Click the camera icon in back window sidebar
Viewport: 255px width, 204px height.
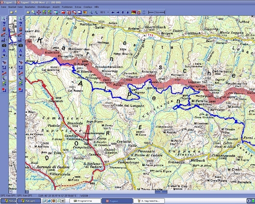[x=4, y=45]
